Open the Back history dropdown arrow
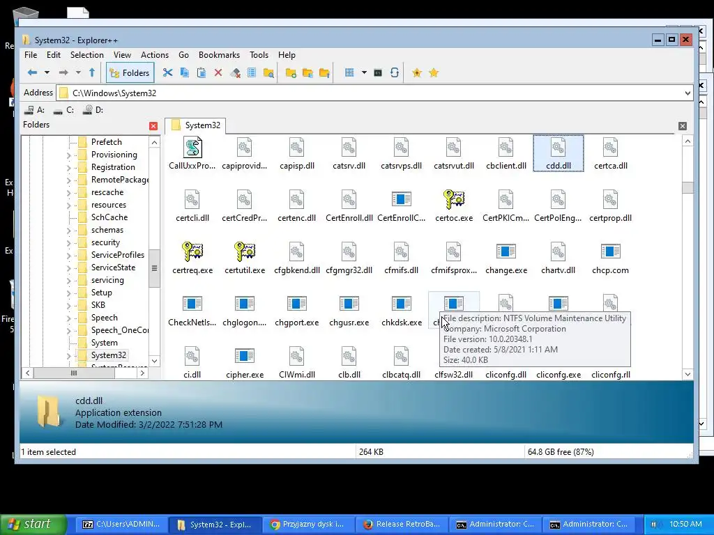 [x=47, y=72]
